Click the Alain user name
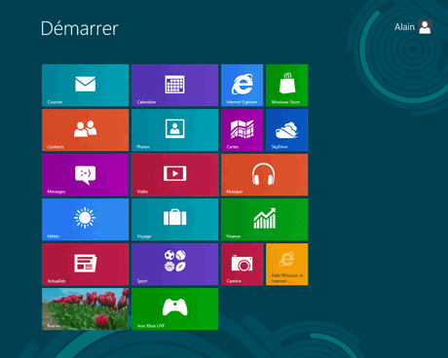The width and height of the screenshot is (448, 358). point(404,27)
